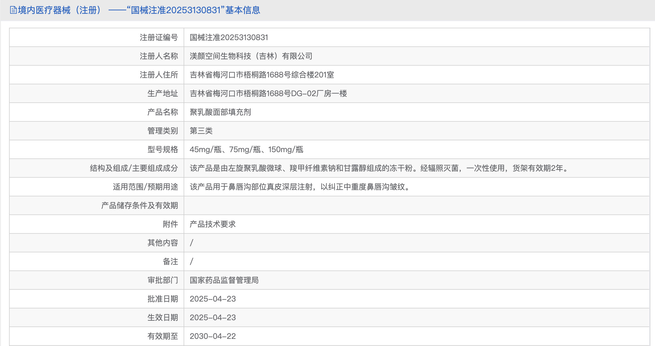The height and width of the screenshot is (346, 655).
Task: Click the 45mg/瓶、75mg/瓶、150mg/瓶 specification text
Action: click(x=246, y=149)
